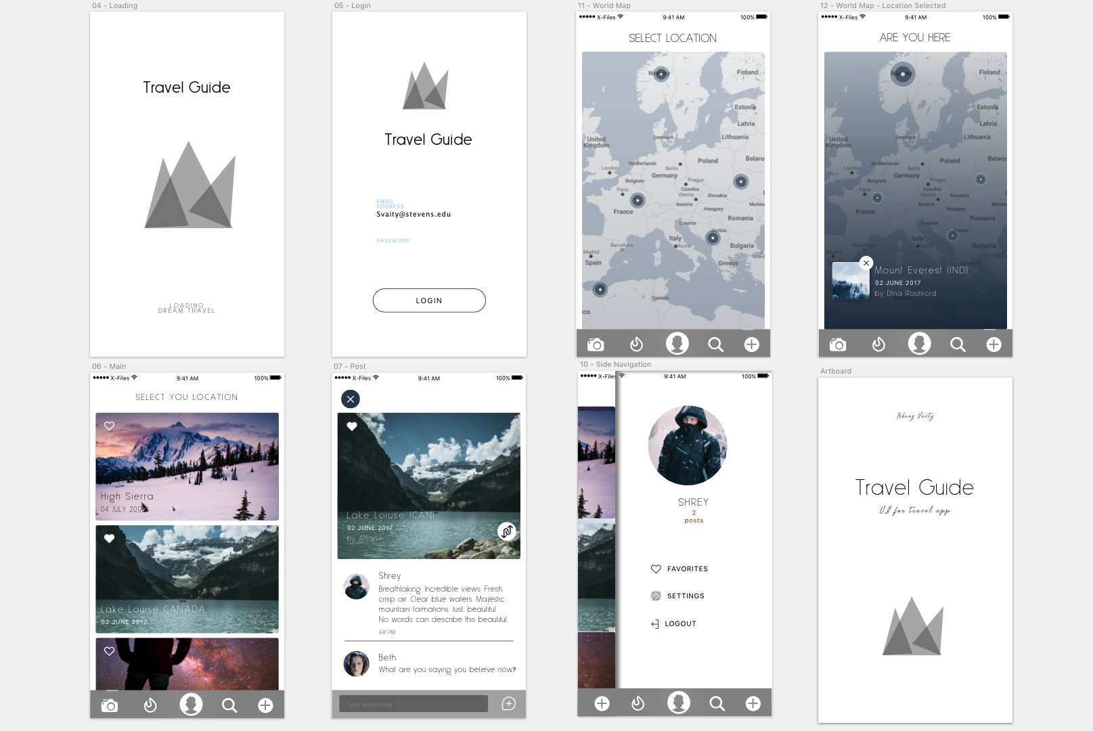Viewport: 1093px width, 731px height.
Task: Select SETTINGS in side navigation
Action: coord(677,596)
